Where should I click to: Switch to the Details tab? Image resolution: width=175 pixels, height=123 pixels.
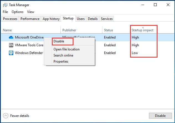pos(93,19)
